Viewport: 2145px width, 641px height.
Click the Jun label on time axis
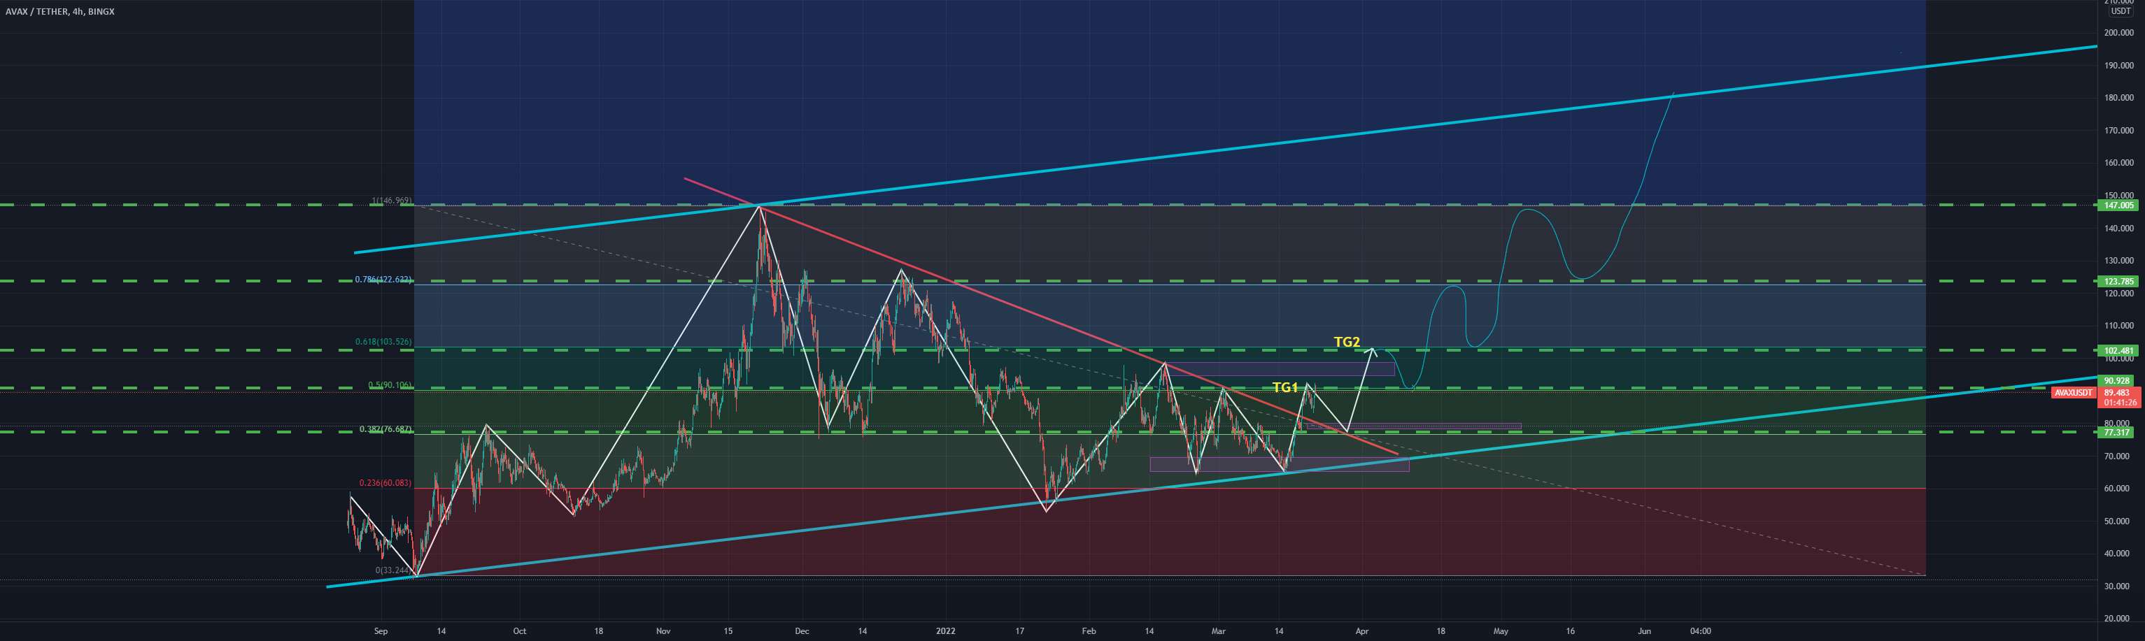(x=1645, y=631)
